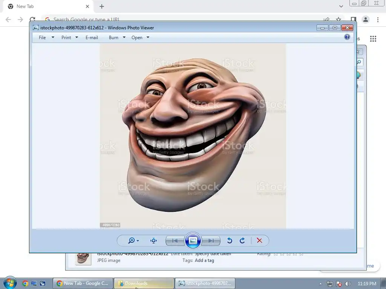Launch pinned Chrome icon on taskbar

point(25,283)
